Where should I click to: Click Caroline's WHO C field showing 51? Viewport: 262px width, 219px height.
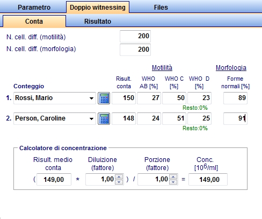pos(174,118)
